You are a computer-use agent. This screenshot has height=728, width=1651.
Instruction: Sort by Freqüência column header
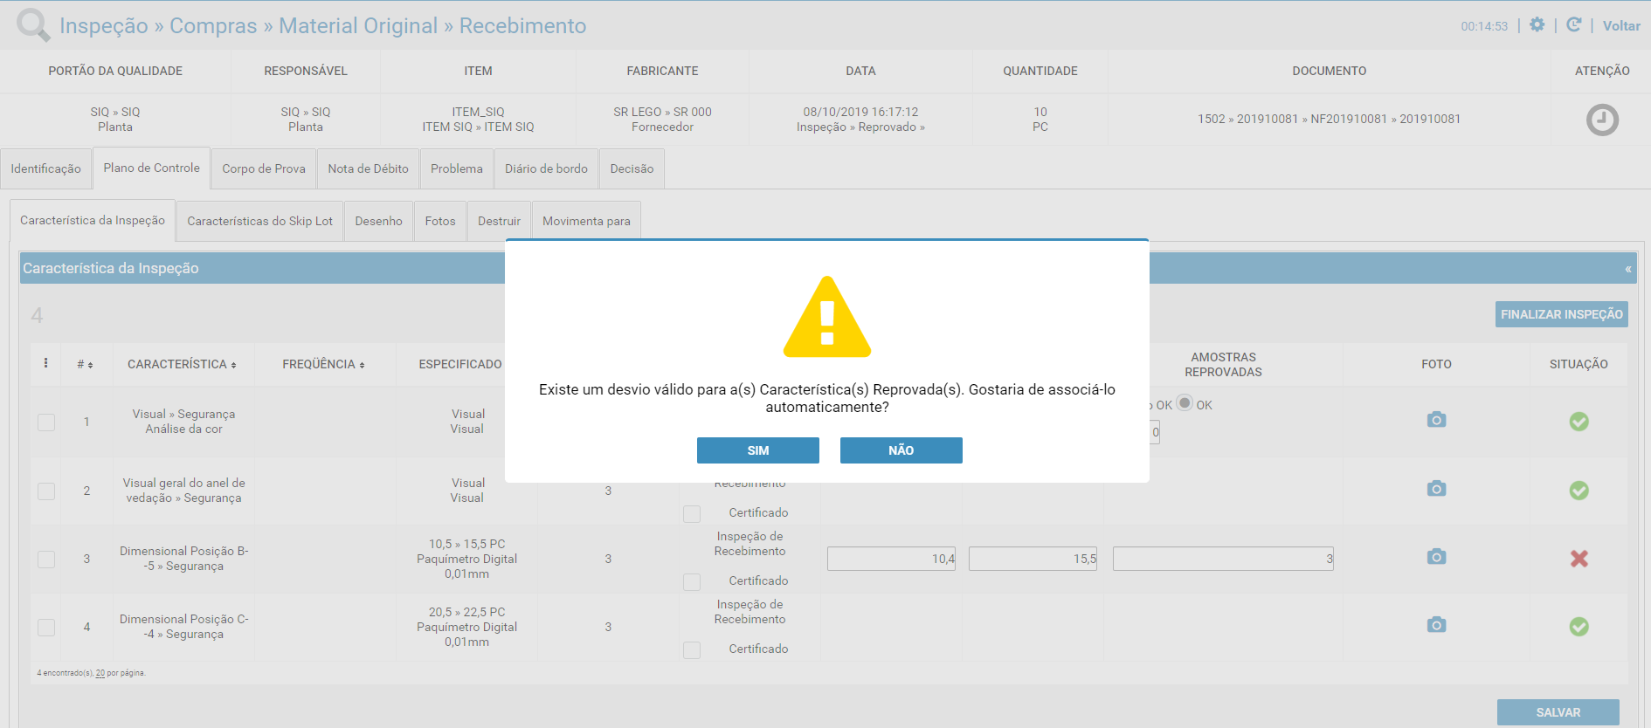point(323,364)
